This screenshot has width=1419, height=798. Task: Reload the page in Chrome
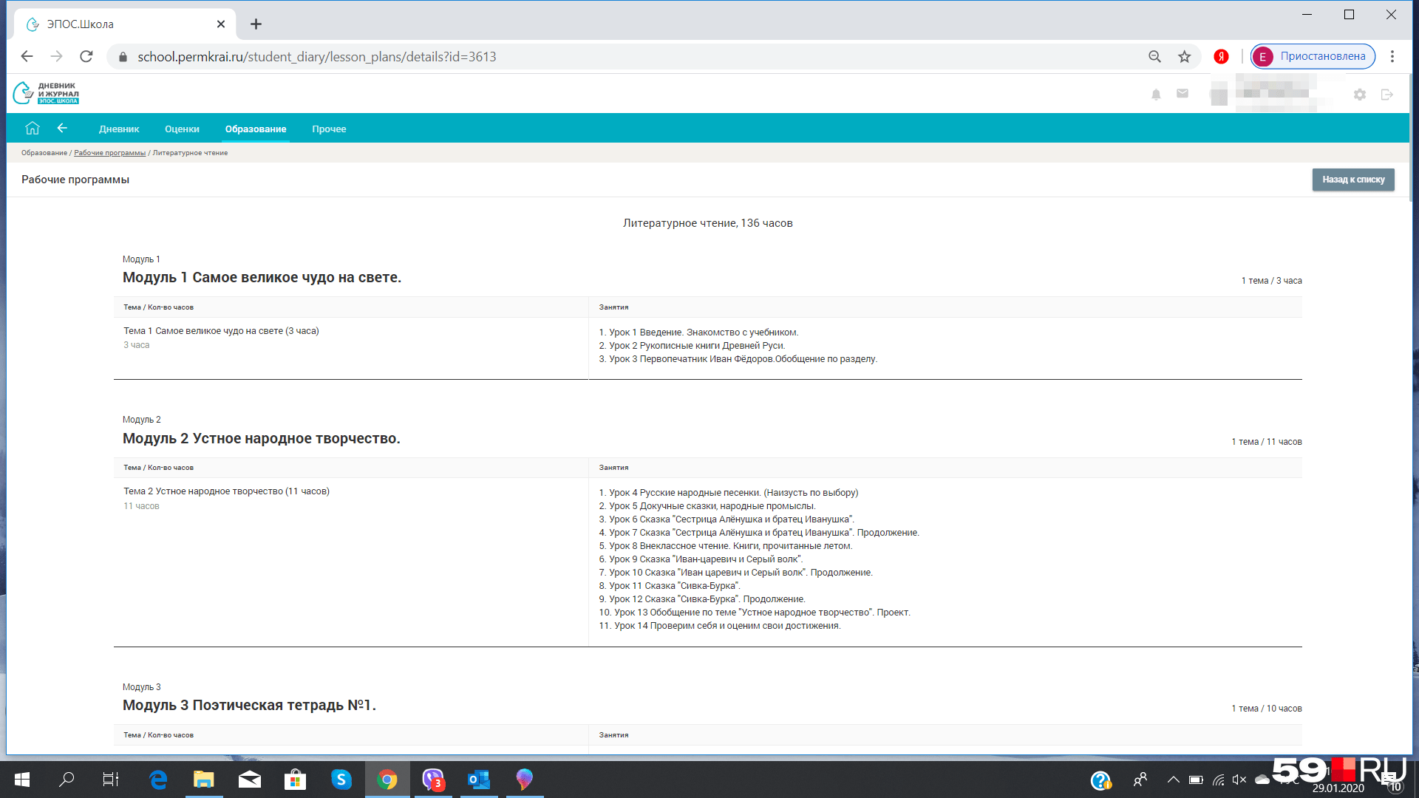[x=86, y=57]
